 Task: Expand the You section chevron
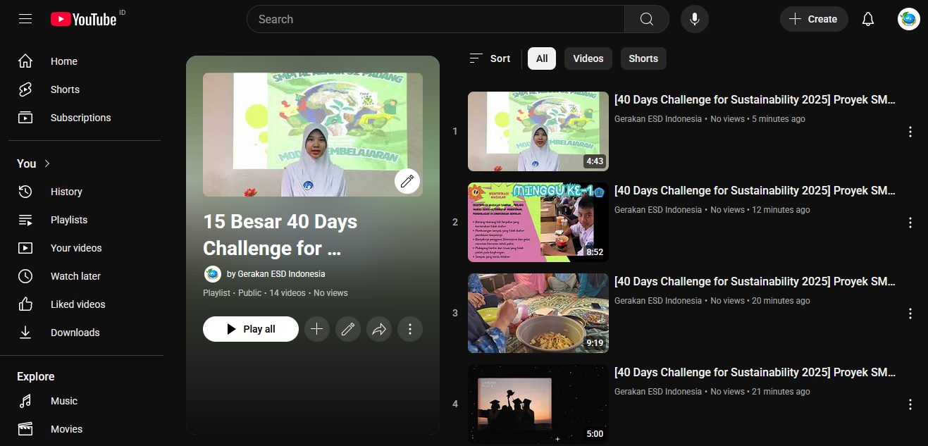click(47, 163)
